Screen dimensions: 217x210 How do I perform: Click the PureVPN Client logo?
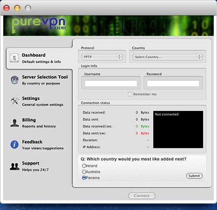click(39, 25)
